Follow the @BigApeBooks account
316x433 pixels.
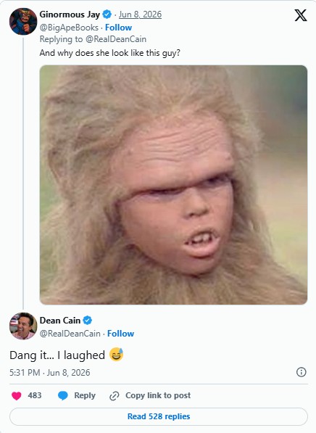pos(118,28)
